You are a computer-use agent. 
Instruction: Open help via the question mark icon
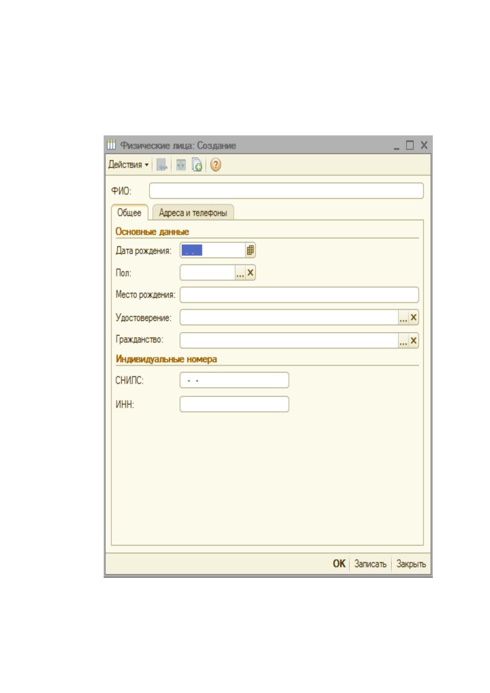[216, 165]
